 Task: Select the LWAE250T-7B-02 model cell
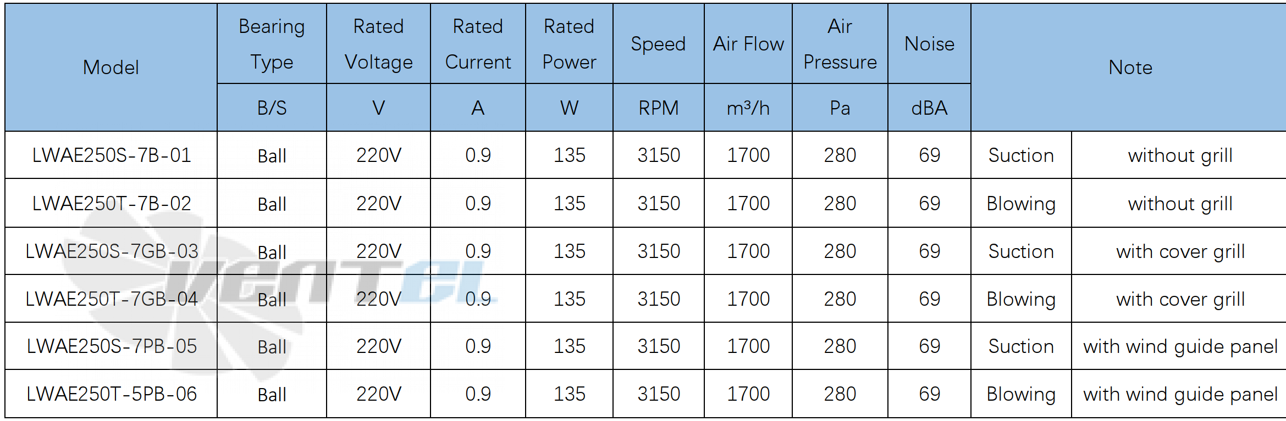[111, 203]
